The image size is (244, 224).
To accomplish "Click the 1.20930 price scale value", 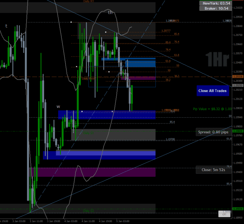I will (x=238, y=17).
